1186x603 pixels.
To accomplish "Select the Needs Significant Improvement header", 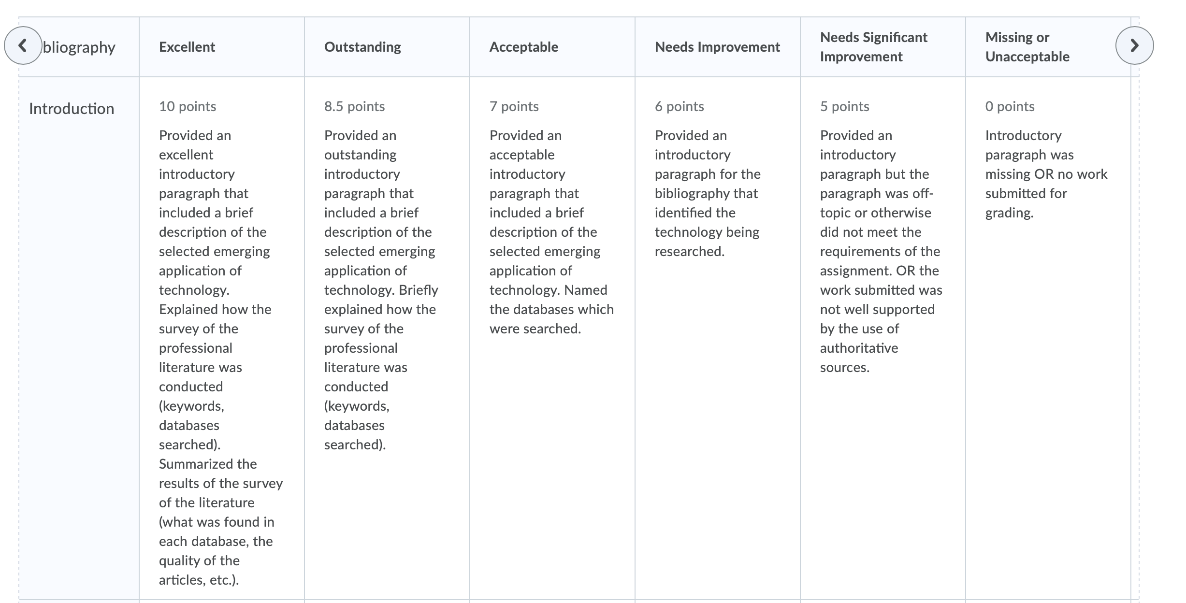I will pos(874,47).
